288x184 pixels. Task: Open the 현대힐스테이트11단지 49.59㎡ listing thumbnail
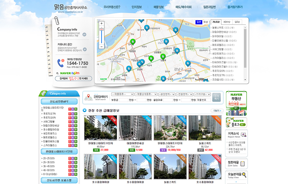[100, 128]
